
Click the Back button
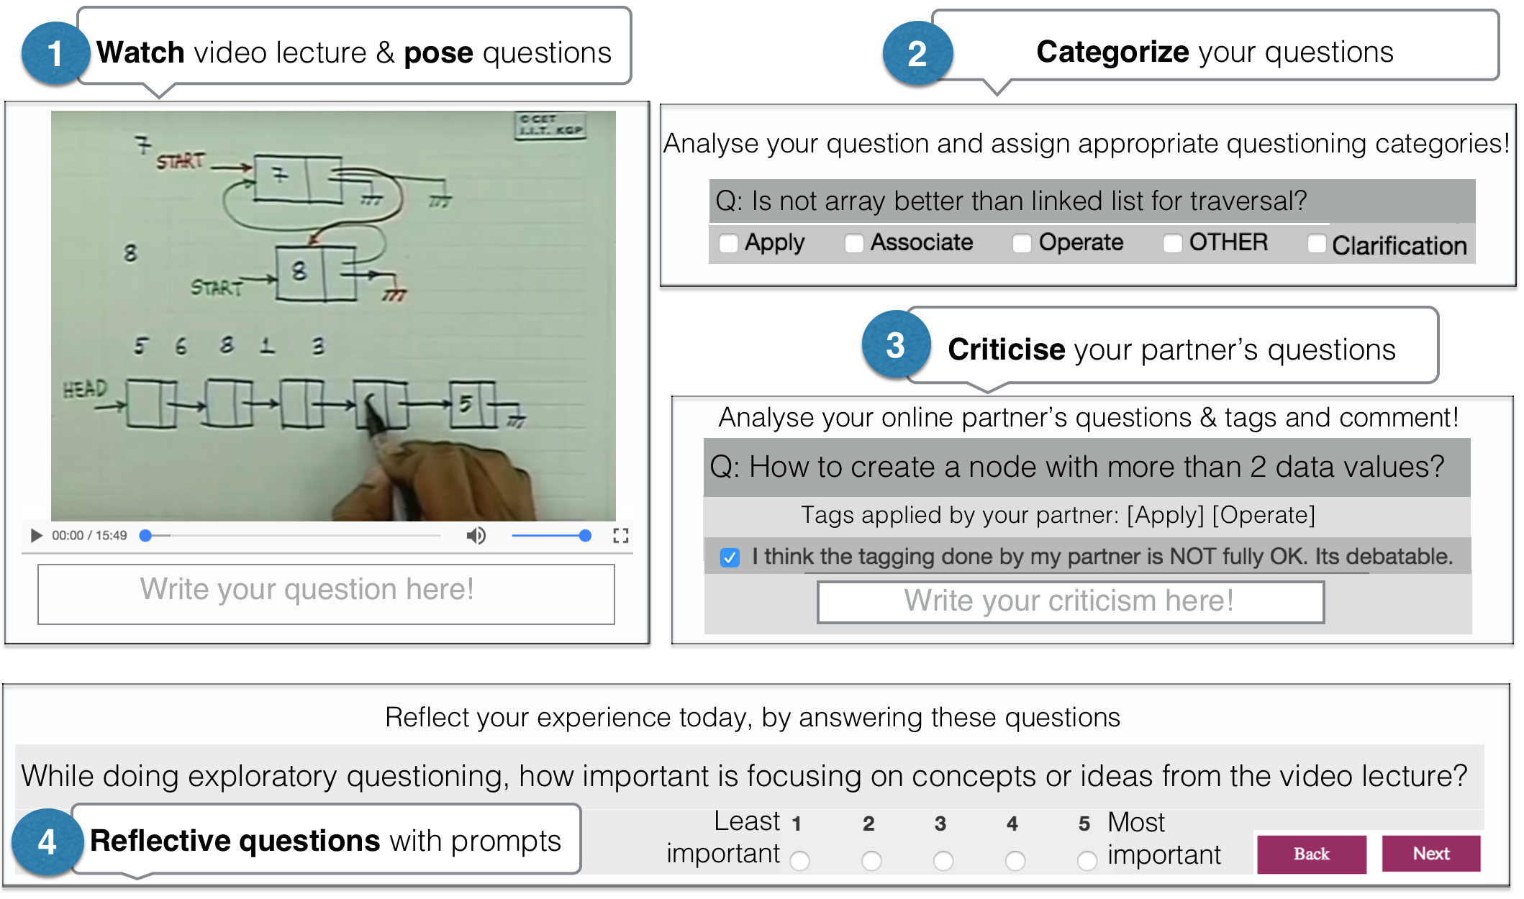click(1311, 854)
